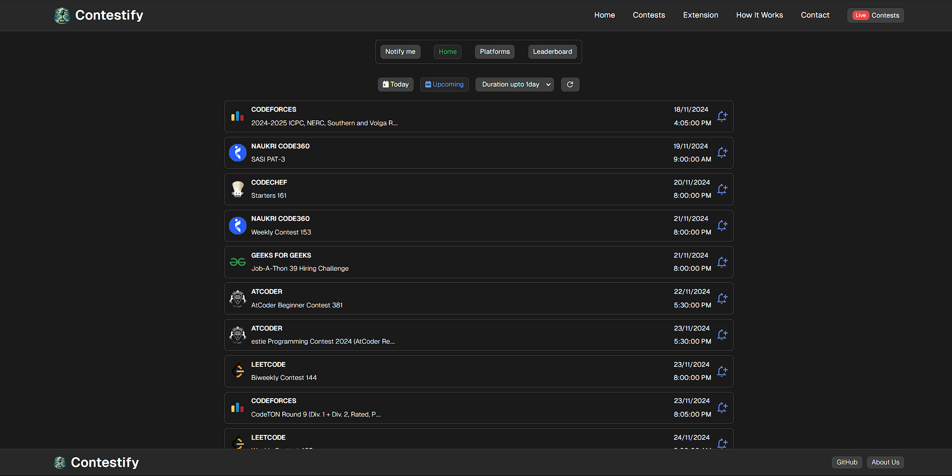Open the How It Works page
952x476 pixels.
pos(759,15)
